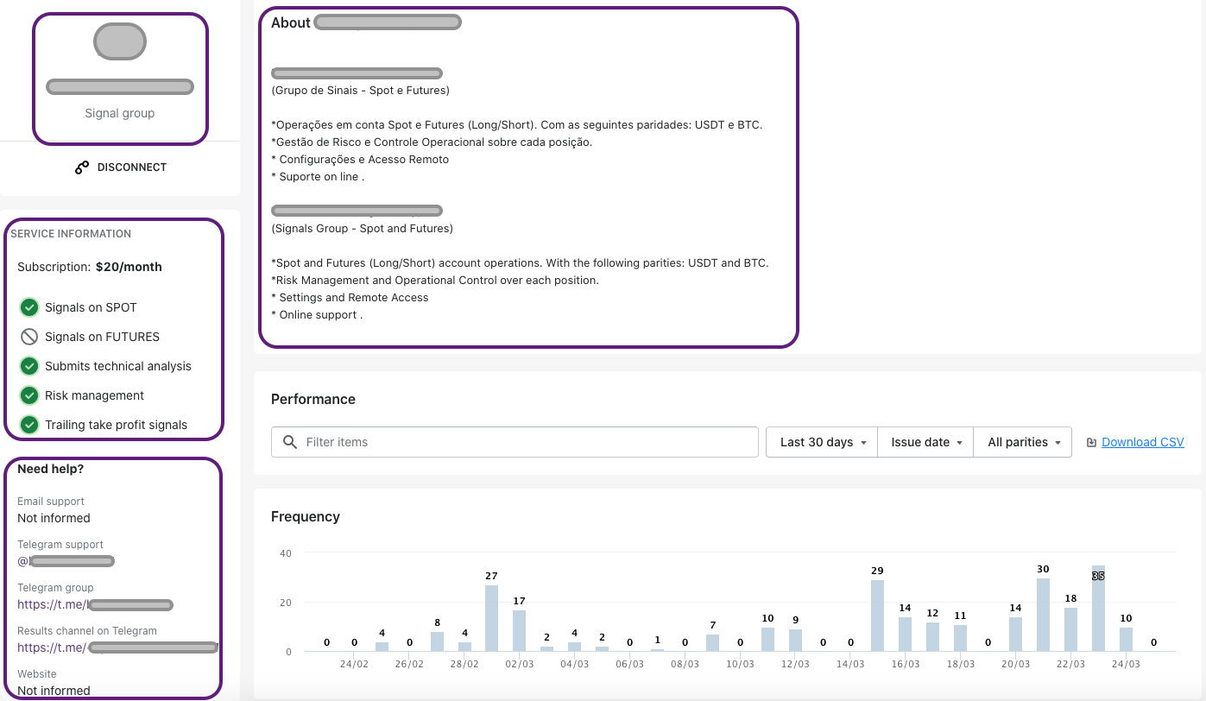Click the magnifier icon in the filter box
This screenshot has height=701, width=1206.
pyautogui.click(x=290, y=442)
